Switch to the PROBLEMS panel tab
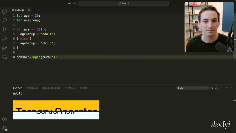Viewport: 236px width, 133px height. click(x=32, y=88)
